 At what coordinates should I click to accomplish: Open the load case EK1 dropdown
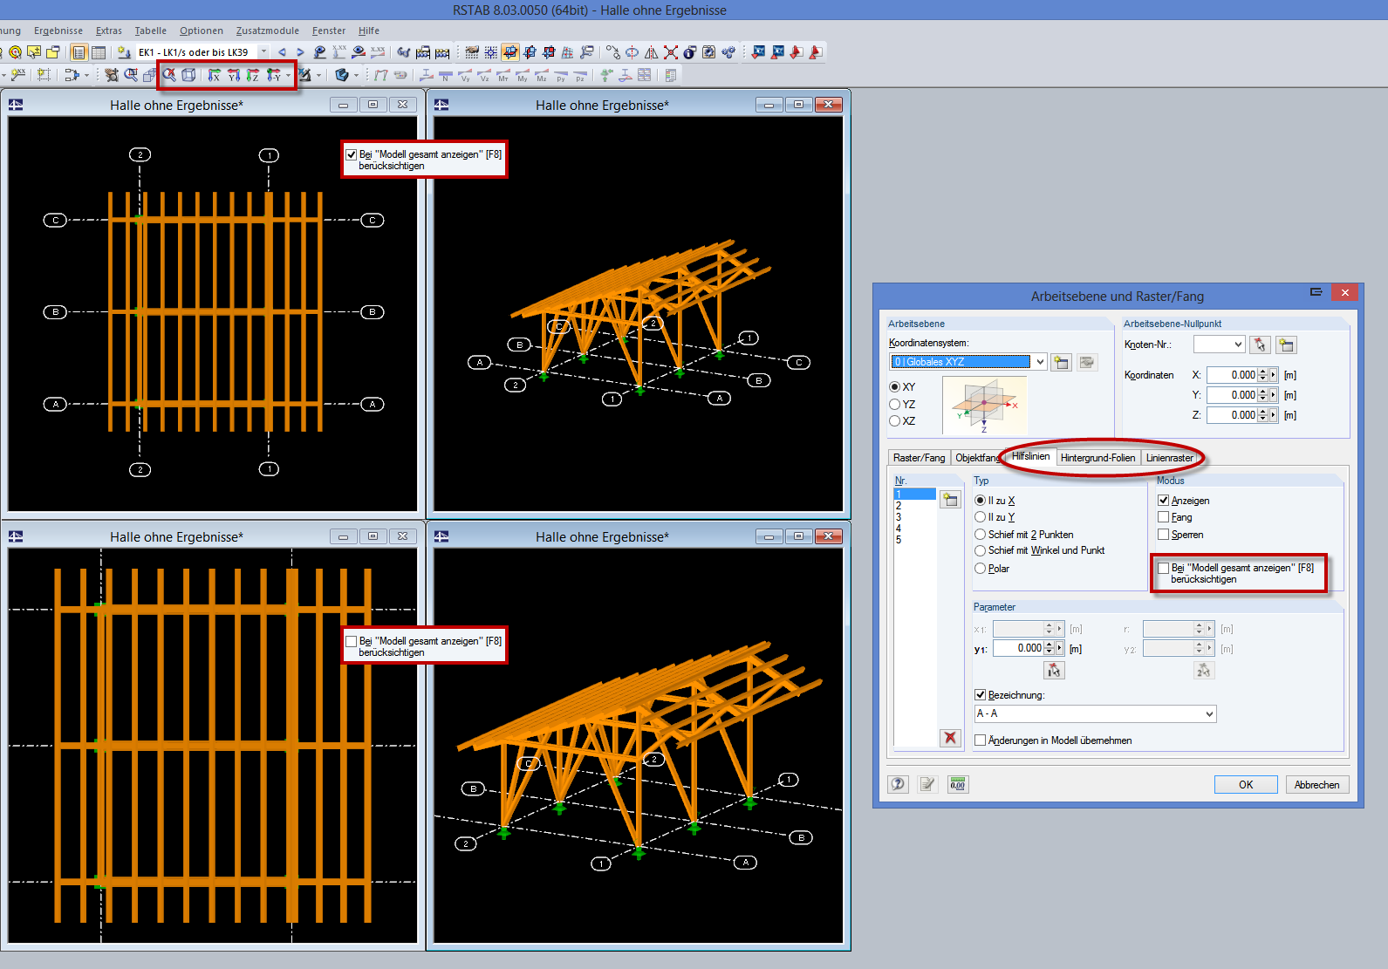point(263,52)
